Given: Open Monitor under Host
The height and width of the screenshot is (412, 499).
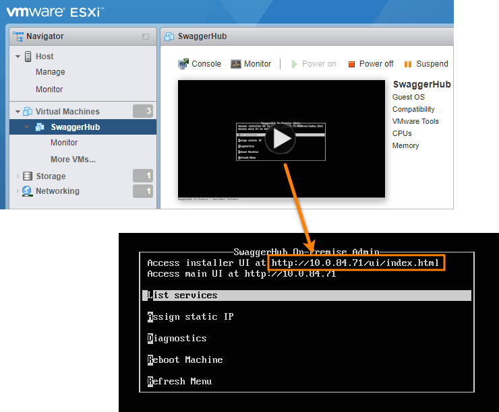Looking at the screenshot, I should tap(49, 90).
